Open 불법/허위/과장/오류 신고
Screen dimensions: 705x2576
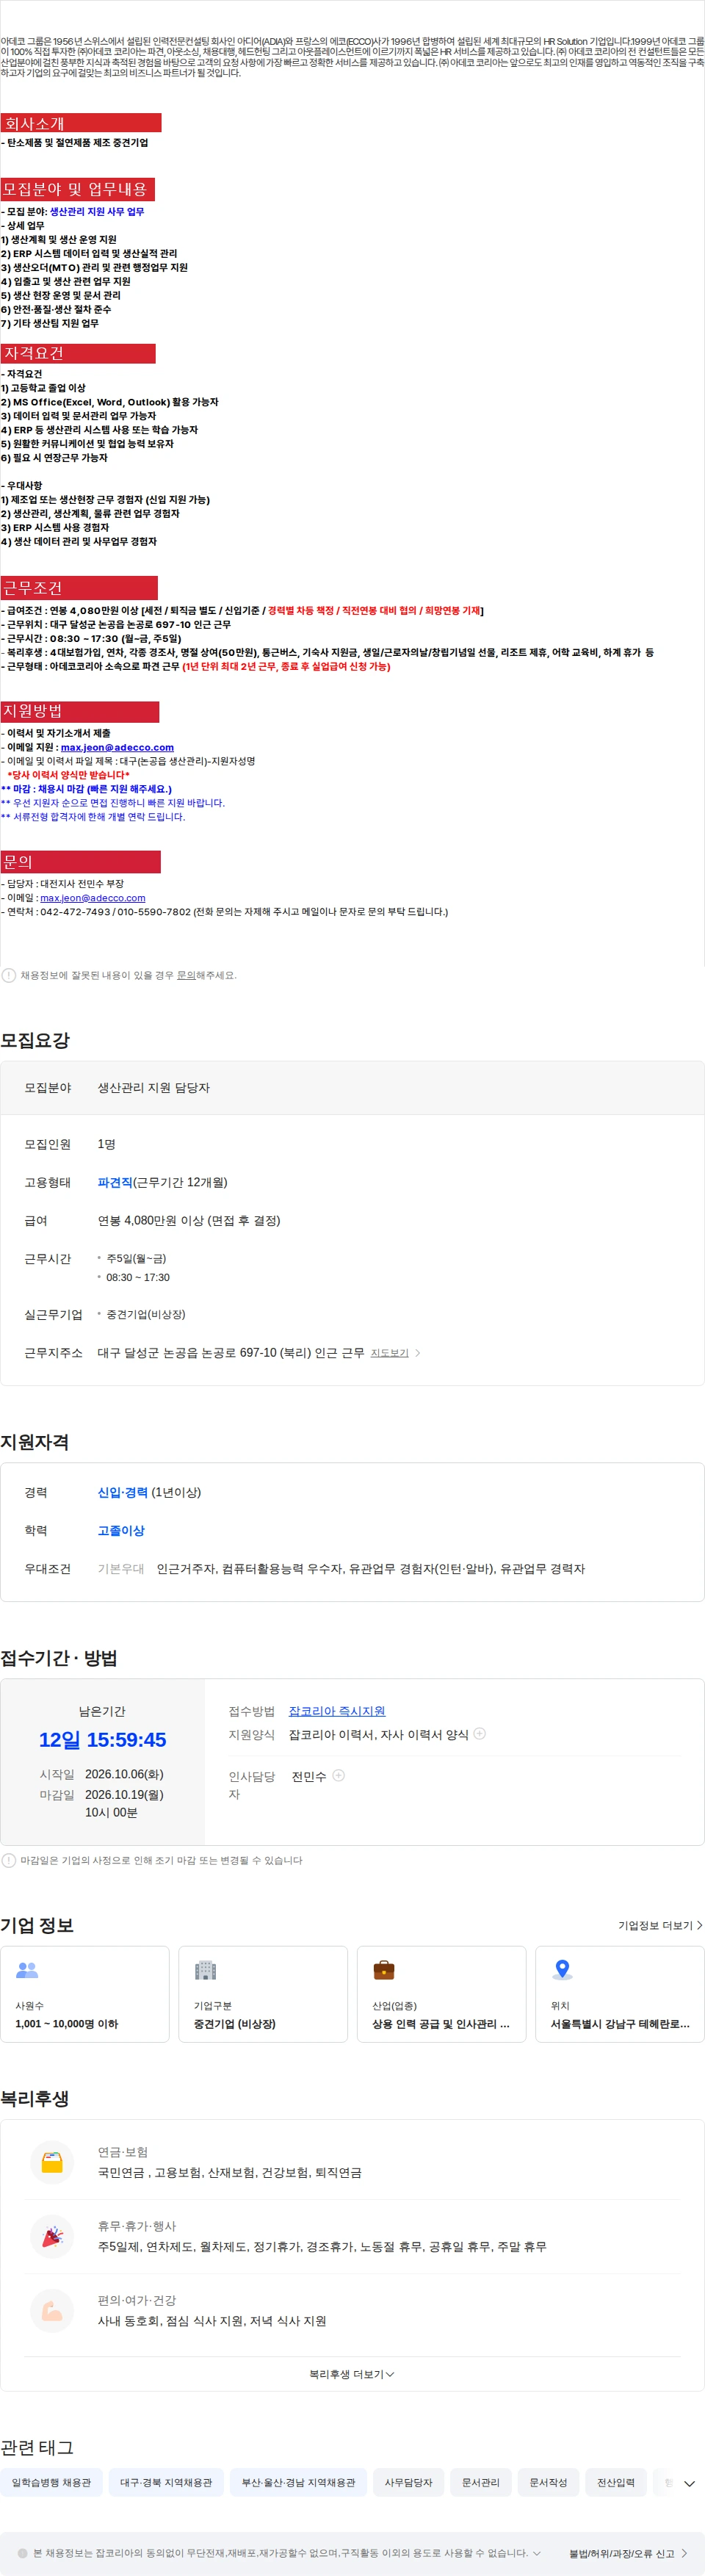point(629,2553)
